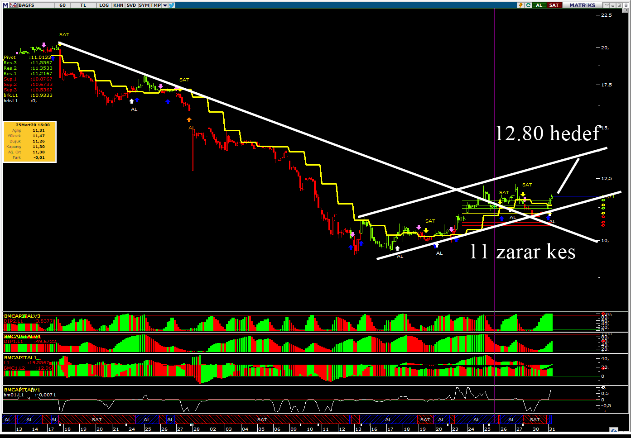
Task: Click the green refresh icon
Action: click(x=528, y=5)
